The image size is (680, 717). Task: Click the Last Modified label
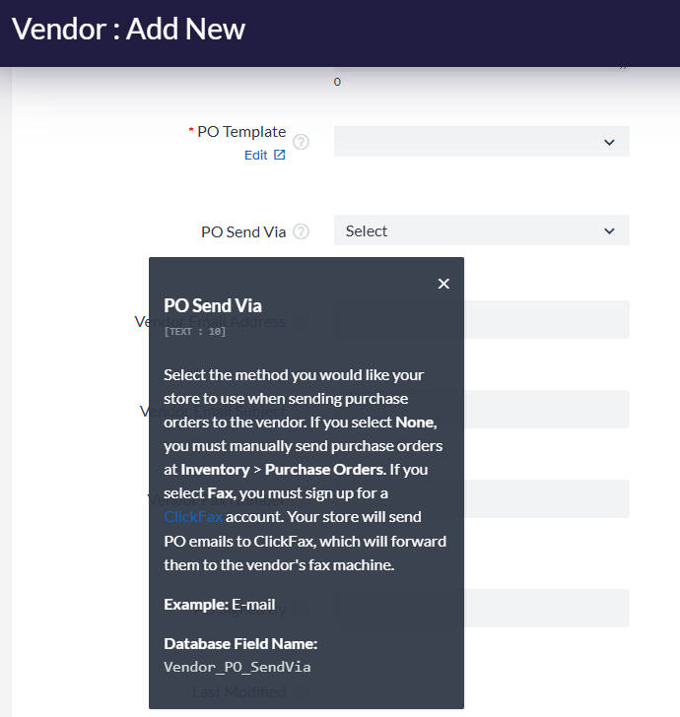[238, 692]
